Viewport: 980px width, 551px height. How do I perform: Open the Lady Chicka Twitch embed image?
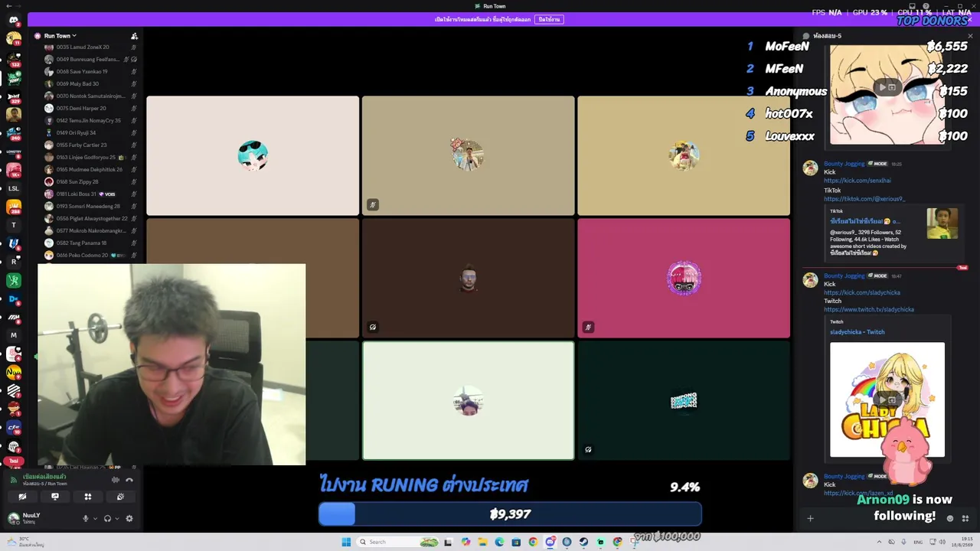pyautogui.click(x=887, y=399)
